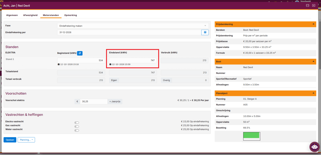Switch to the Afwezigheid tab
Screen dimensions: 321x155
pos(30,15)
